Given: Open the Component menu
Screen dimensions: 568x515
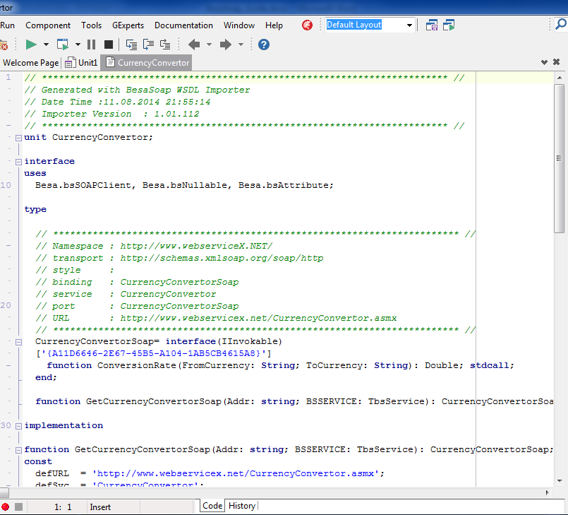Looking at the screenshot, I should [48, 25].
